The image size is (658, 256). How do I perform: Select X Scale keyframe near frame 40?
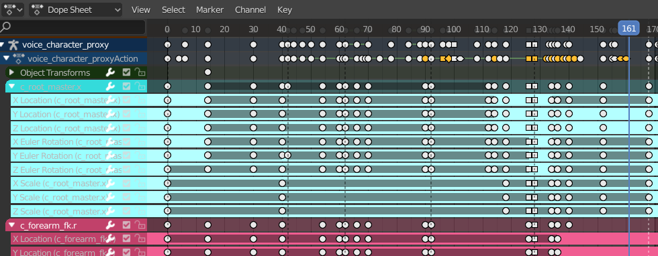282,183
